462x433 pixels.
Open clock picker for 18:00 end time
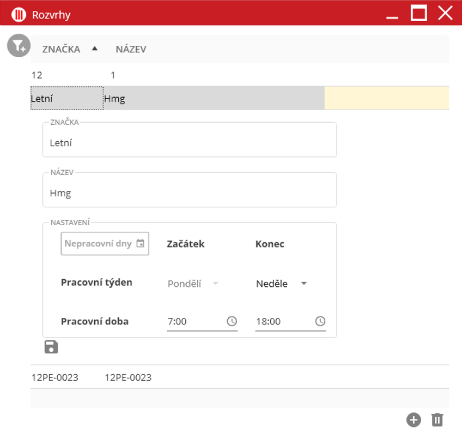click(x=320, y=321)
